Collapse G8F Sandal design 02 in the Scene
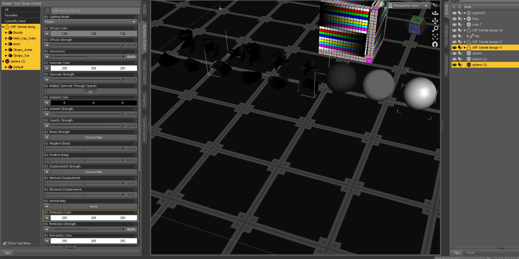This screenshot has width=519, height=259. point(465,30)
